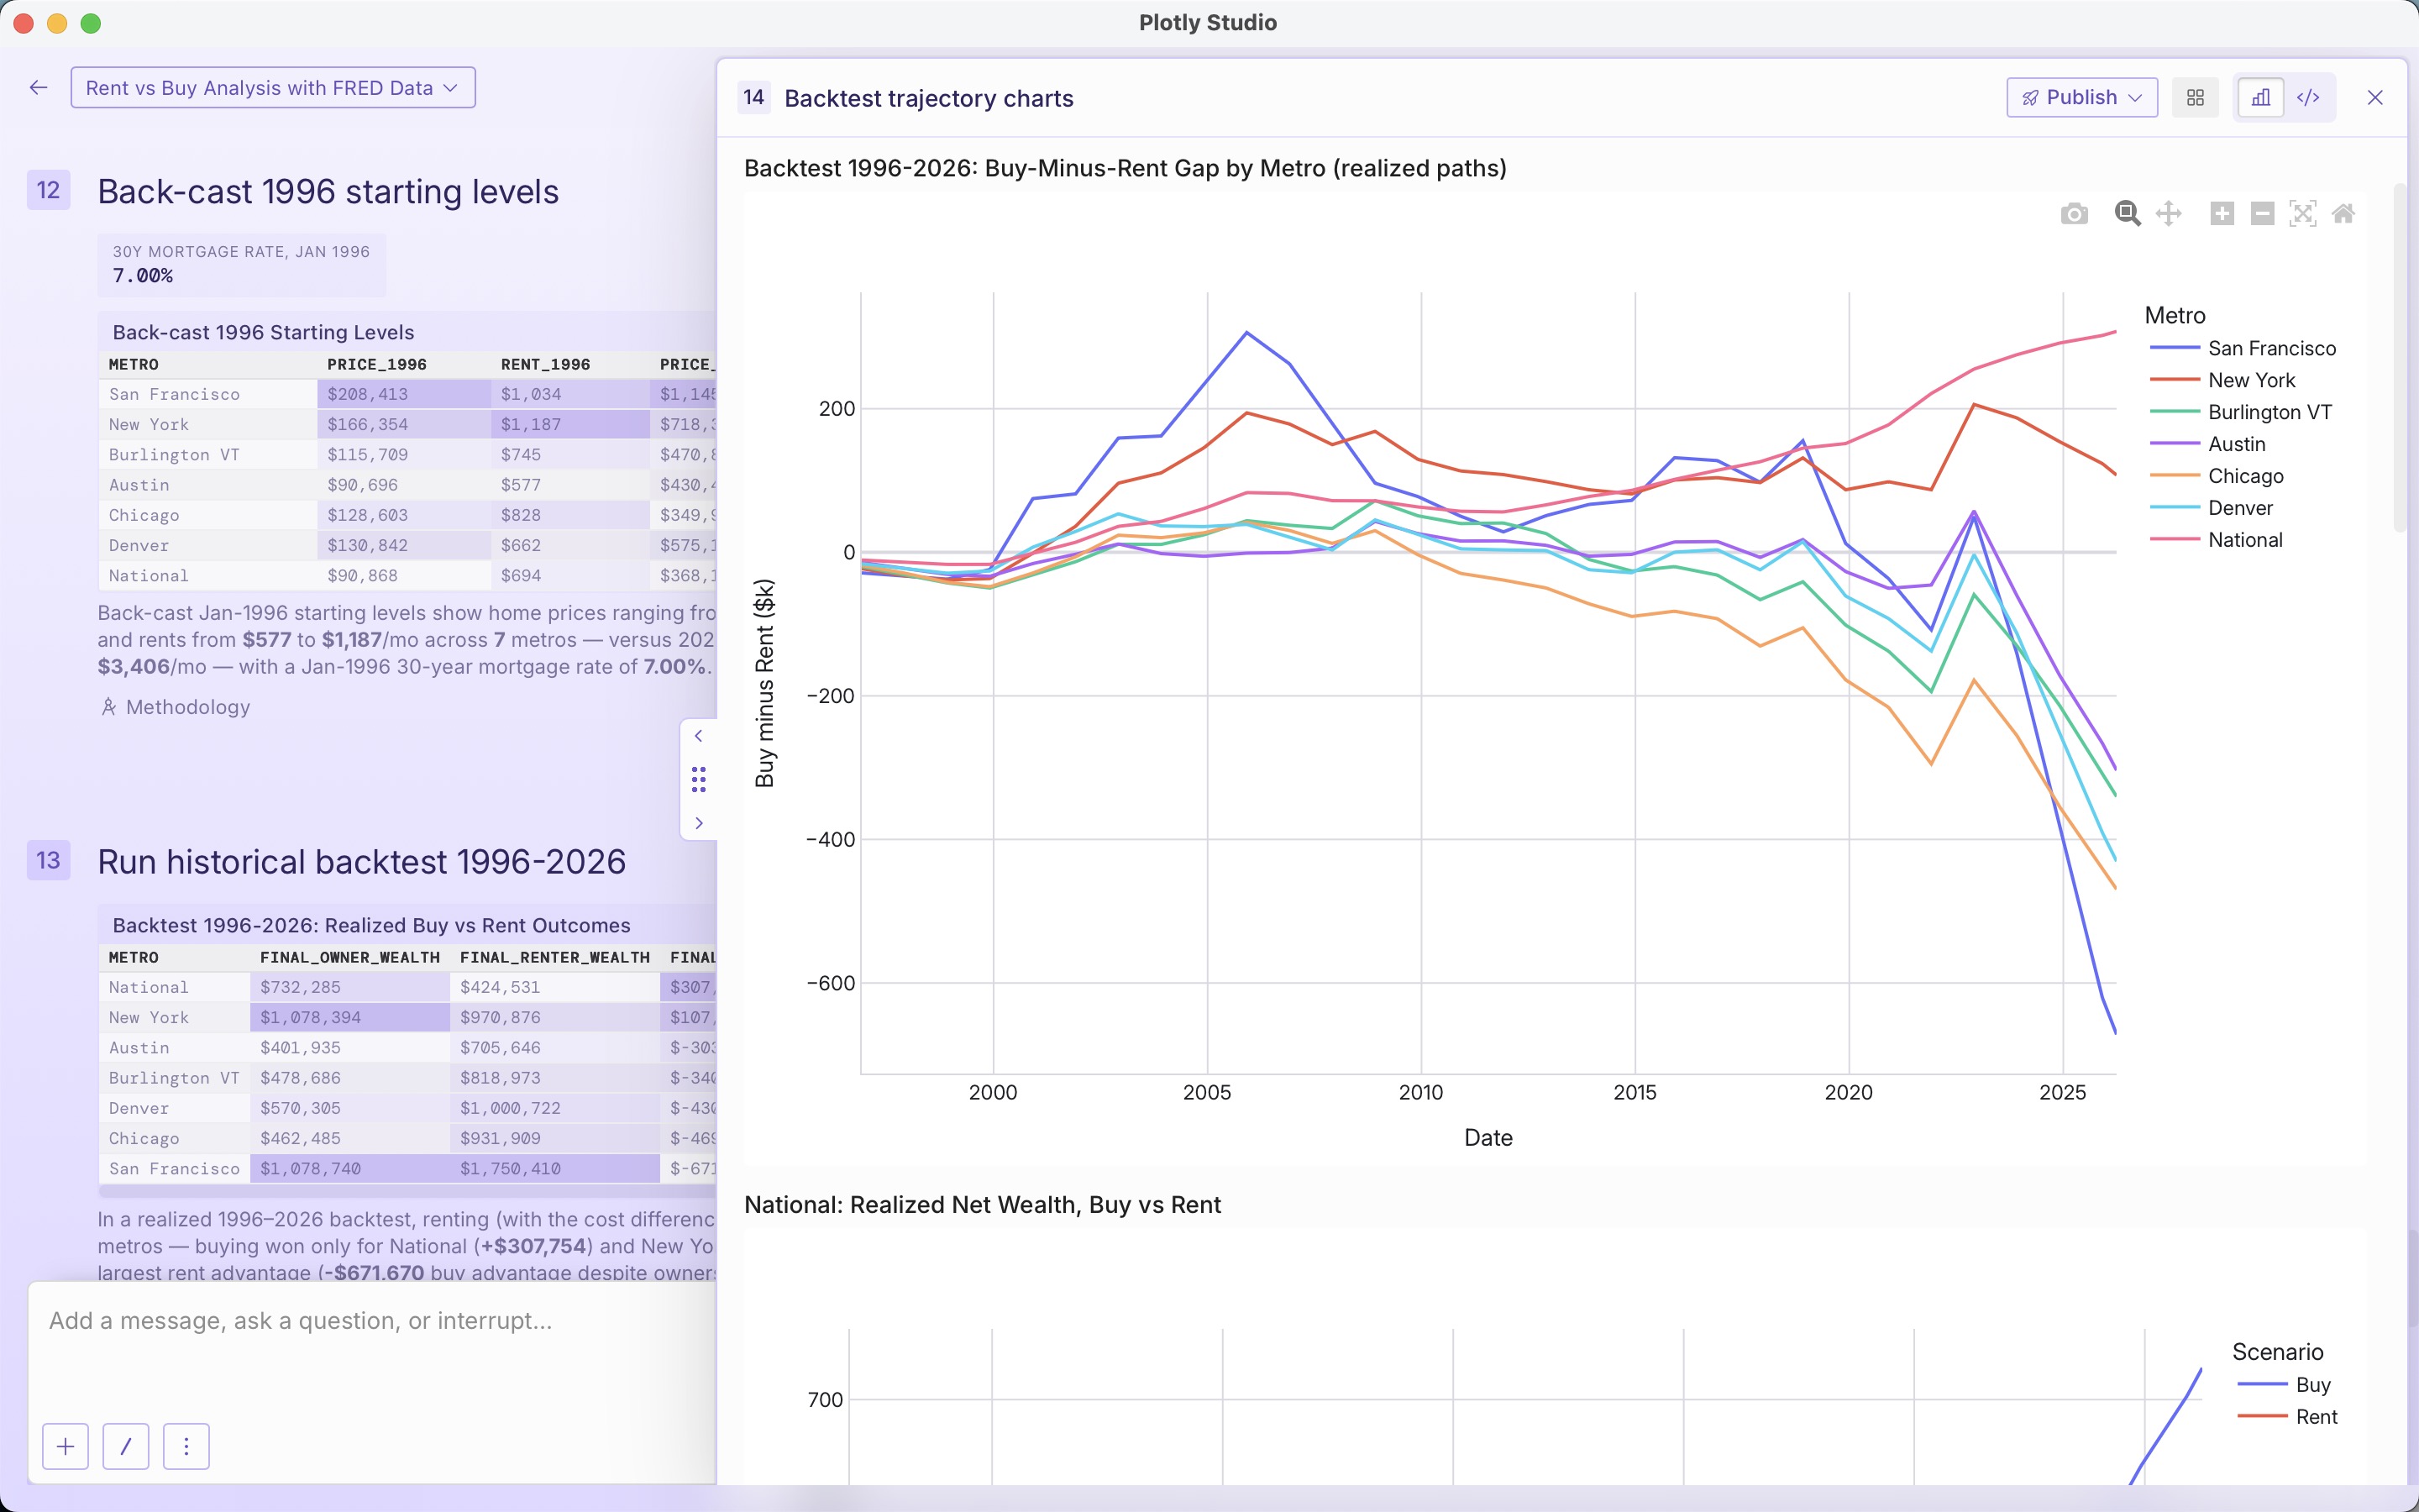Open the 'Back-cast 1996 starting levels' step heading
The width and height of the screenshot is (2419, 1512).
click(328, 191)
